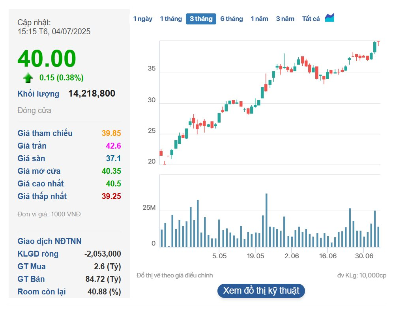Click the Giá trần value 42.6
Viewport: 395px width, 309px height.
click(x=113, y=146)
